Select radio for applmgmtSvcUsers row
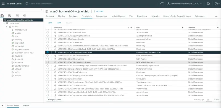The height and width of the screenshot is (108, 221). tap(48, 36)
